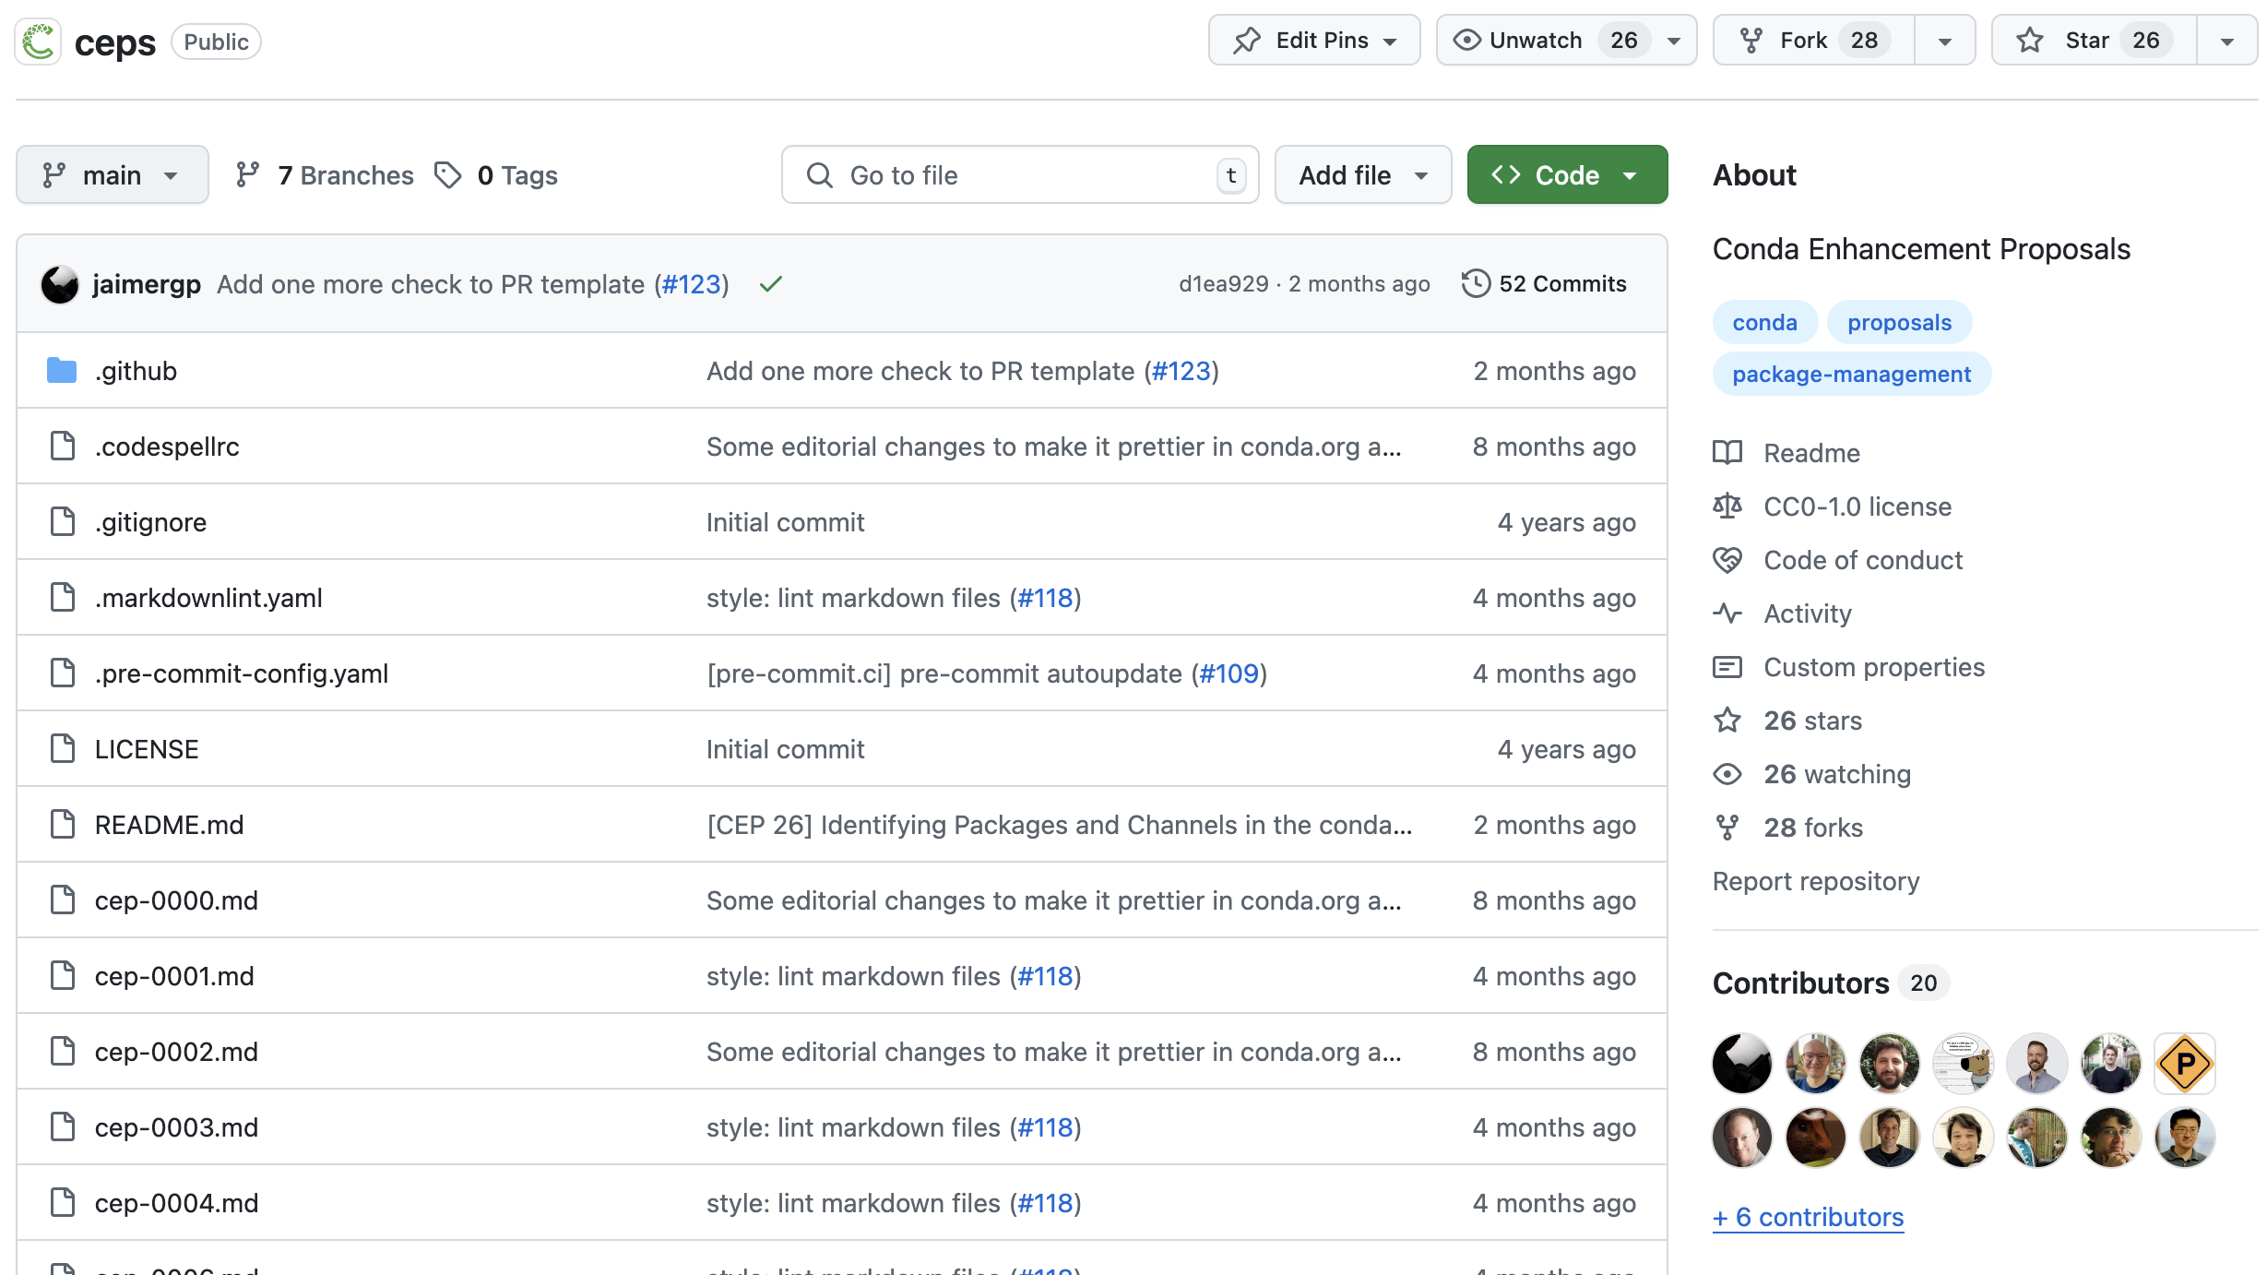2267x1275 pixels.
Task: Click the .github folder icon
Action: coord(62,371)
